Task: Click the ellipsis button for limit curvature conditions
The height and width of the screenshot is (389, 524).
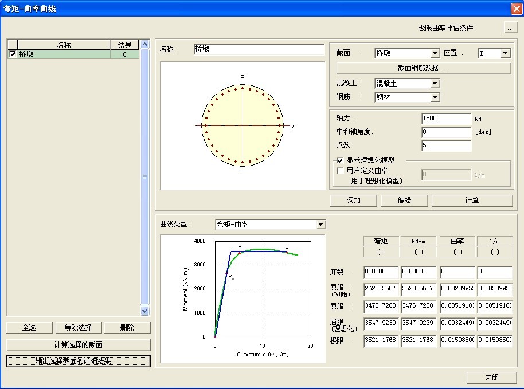Action: click(x=510, y=27)
